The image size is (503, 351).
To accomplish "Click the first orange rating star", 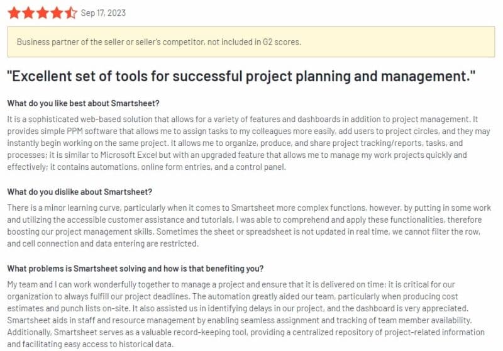I will [14, 13].
